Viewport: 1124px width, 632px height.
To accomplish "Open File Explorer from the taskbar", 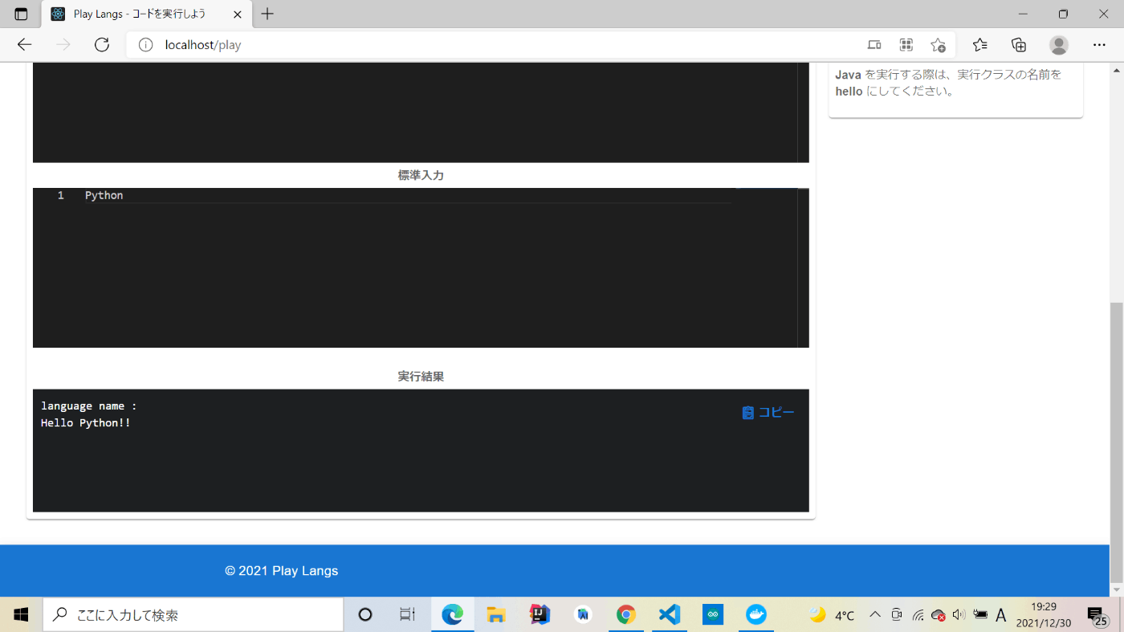I will (496, 615).
